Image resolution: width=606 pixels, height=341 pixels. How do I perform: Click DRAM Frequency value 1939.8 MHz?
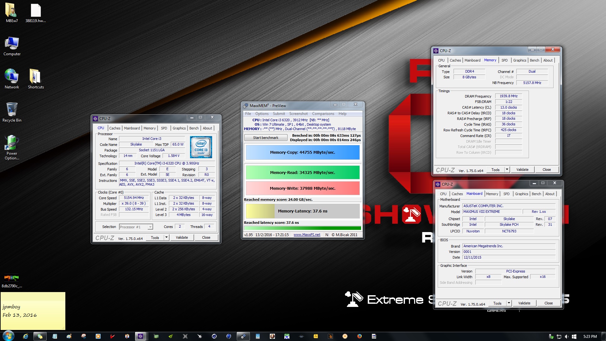coord(508,96)
